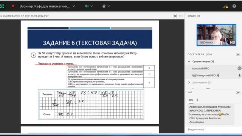242x136 pixels.
Task: Click the red recording indicator
Action: coord(13,6)
